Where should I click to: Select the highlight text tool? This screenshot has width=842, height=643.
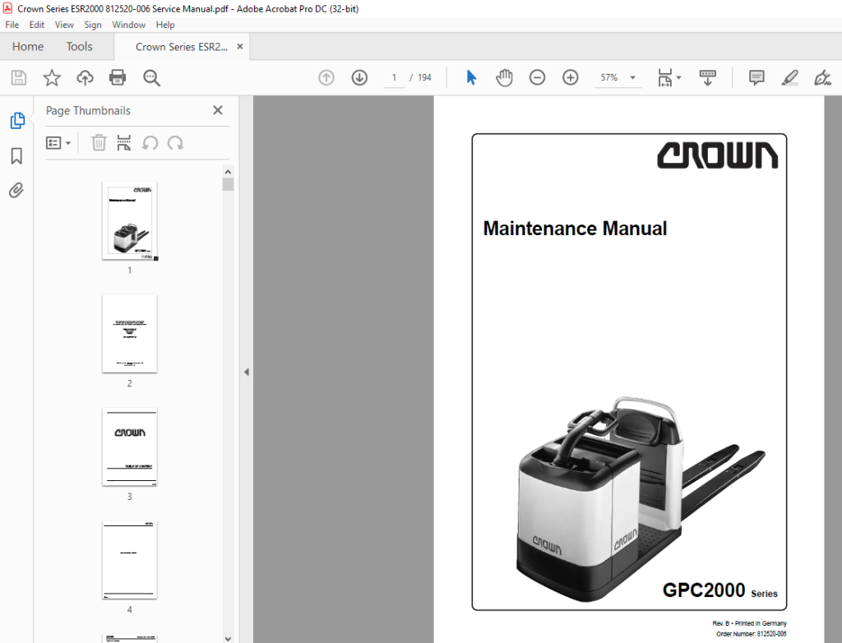coord(789,78)
